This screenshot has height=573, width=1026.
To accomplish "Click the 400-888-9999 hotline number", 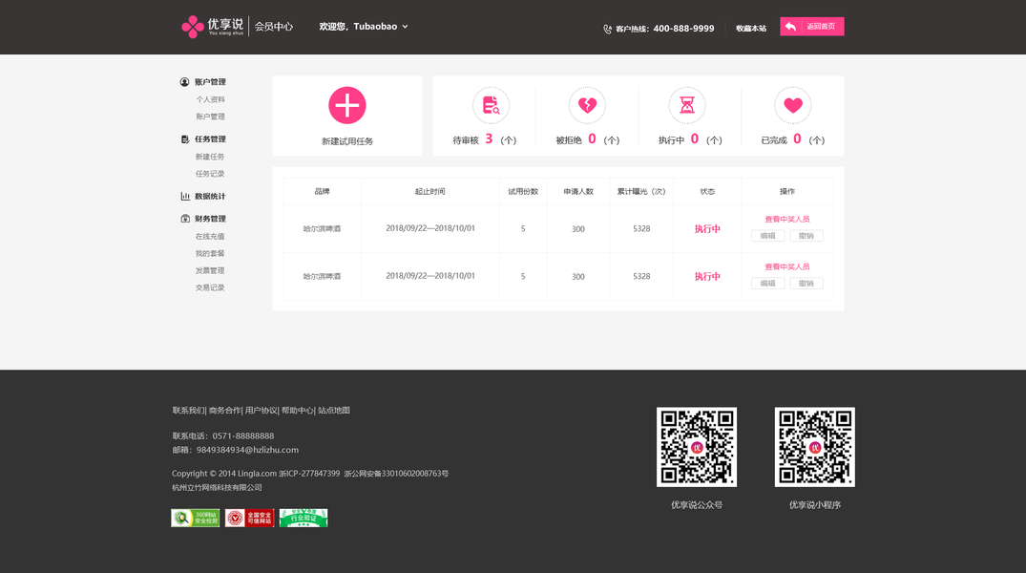I will (x=683, y=29).
